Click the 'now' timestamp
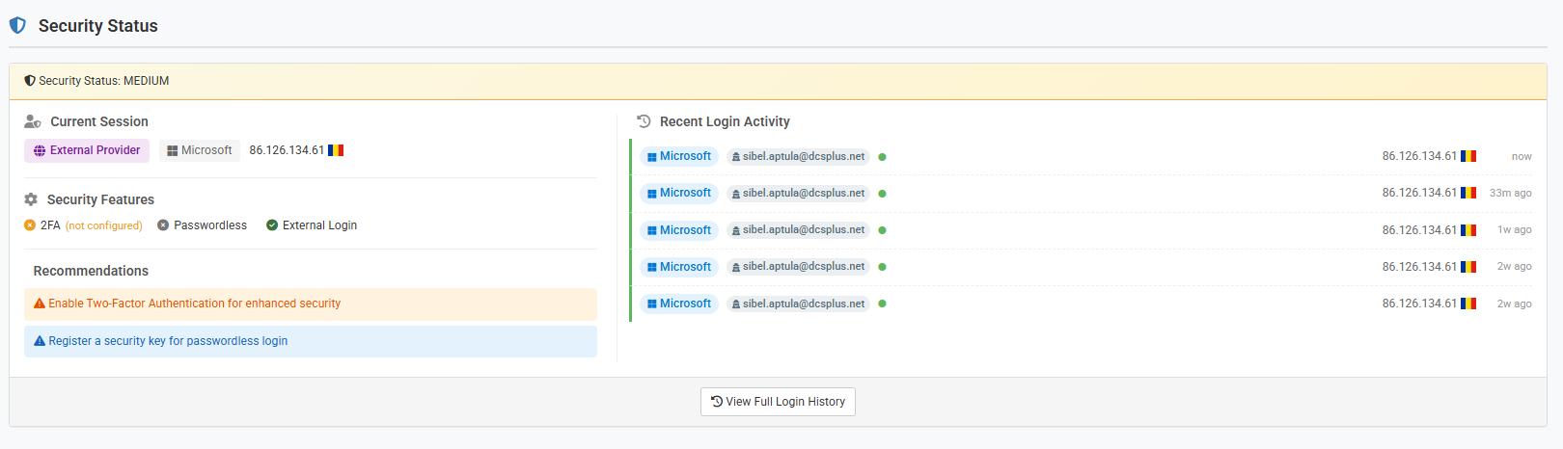1563x449 pixels. tap(1522, 156)
